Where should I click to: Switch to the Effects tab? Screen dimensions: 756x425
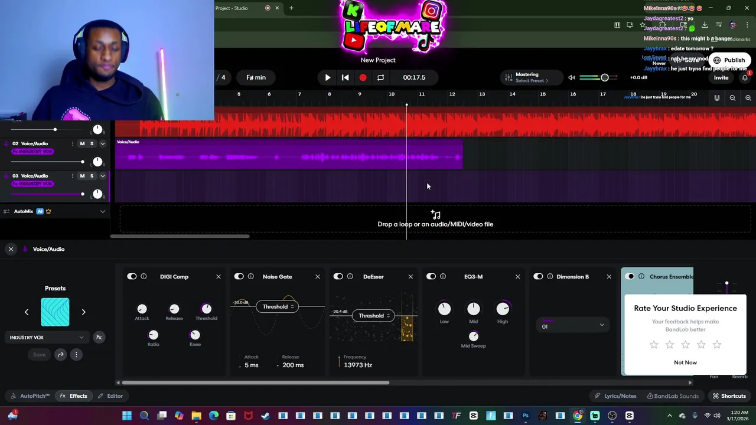[73, 396]
